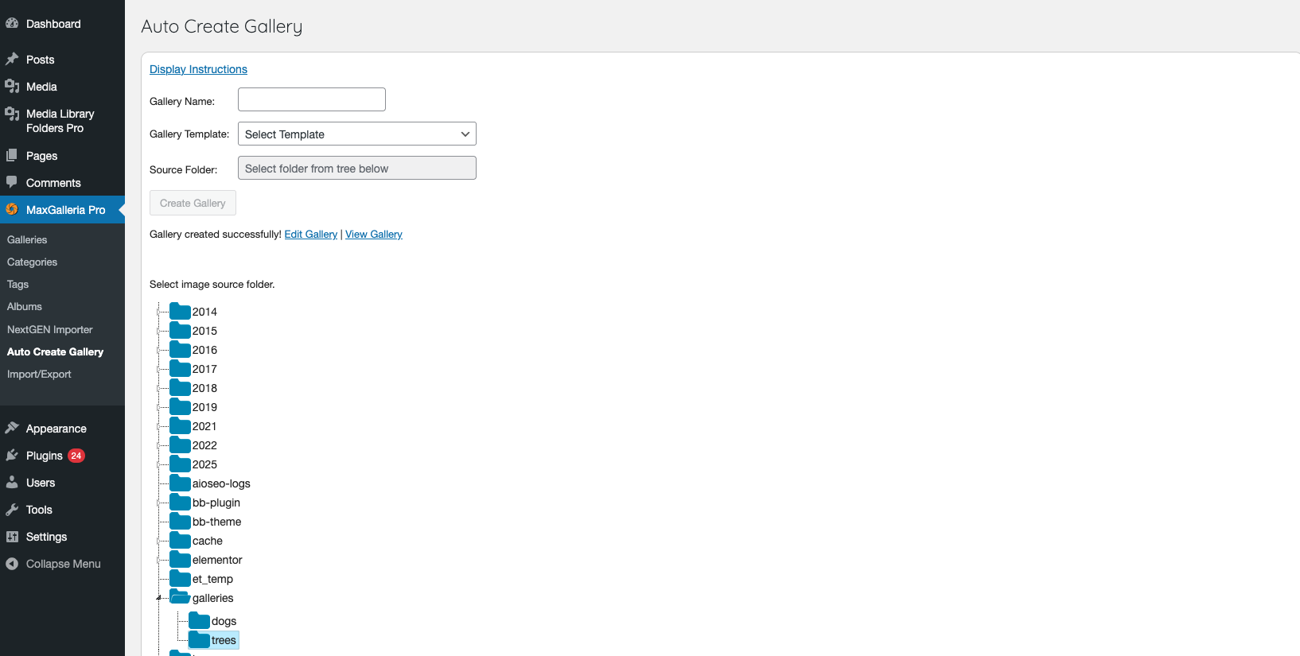The image size is (1300, 656).
Task: Select the dogs folder in tree
Action: tap(224, 621)
